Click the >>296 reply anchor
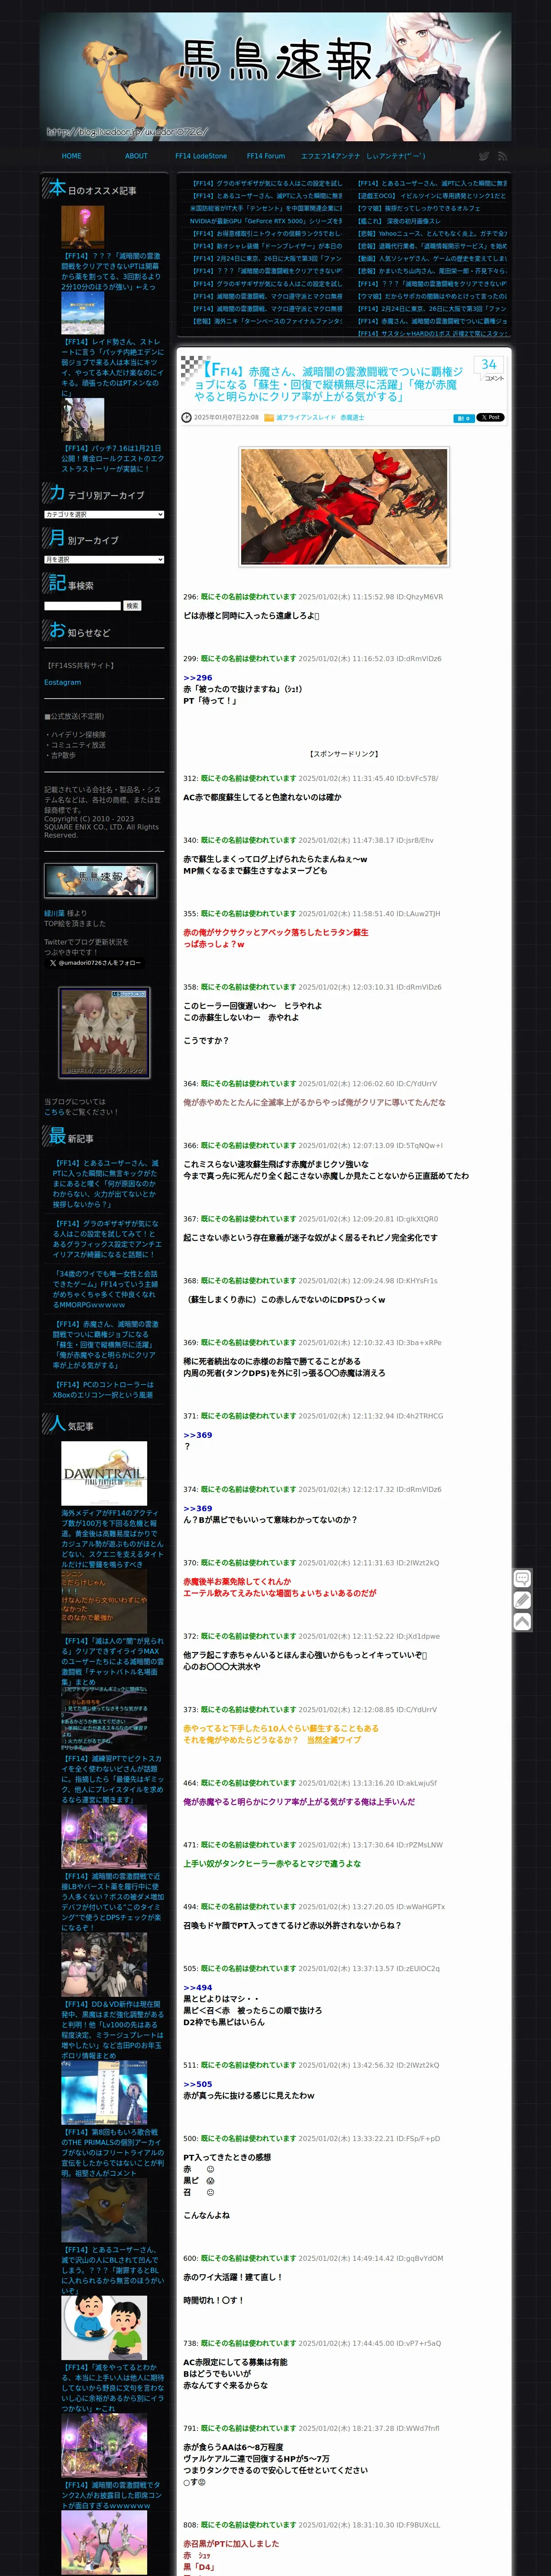 tap(198, 678)
